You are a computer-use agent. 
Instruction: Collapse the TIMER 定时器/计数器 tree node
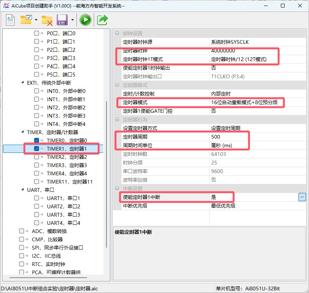[22, 132]
